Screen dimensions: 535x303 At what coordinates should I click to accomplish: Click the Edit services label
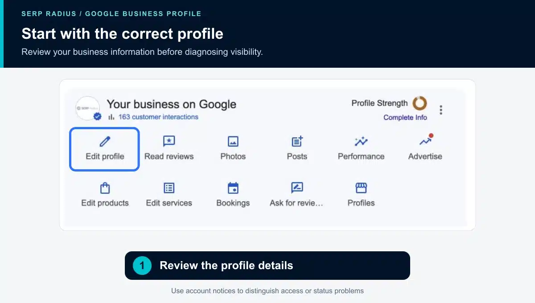click(x=169, y=203)
